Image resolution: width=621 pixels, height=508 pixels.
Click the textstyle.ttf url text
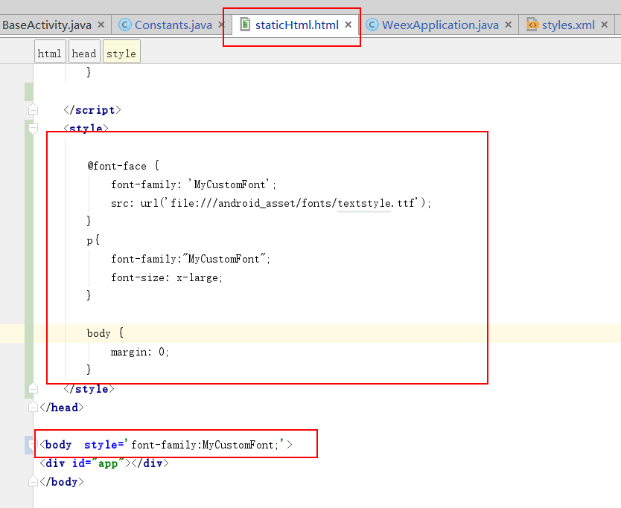coord(375,203)
